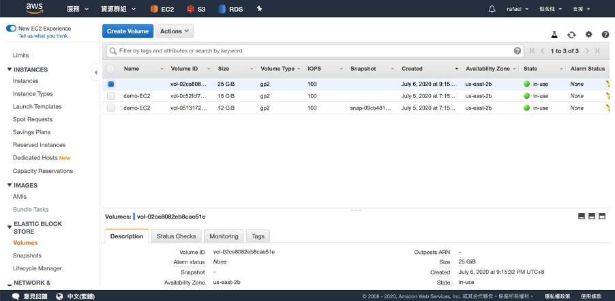Select snap-09cb481 snapshot cell
Screen dimensions: 615x301
pyautogui.click(x=370, y=108)
